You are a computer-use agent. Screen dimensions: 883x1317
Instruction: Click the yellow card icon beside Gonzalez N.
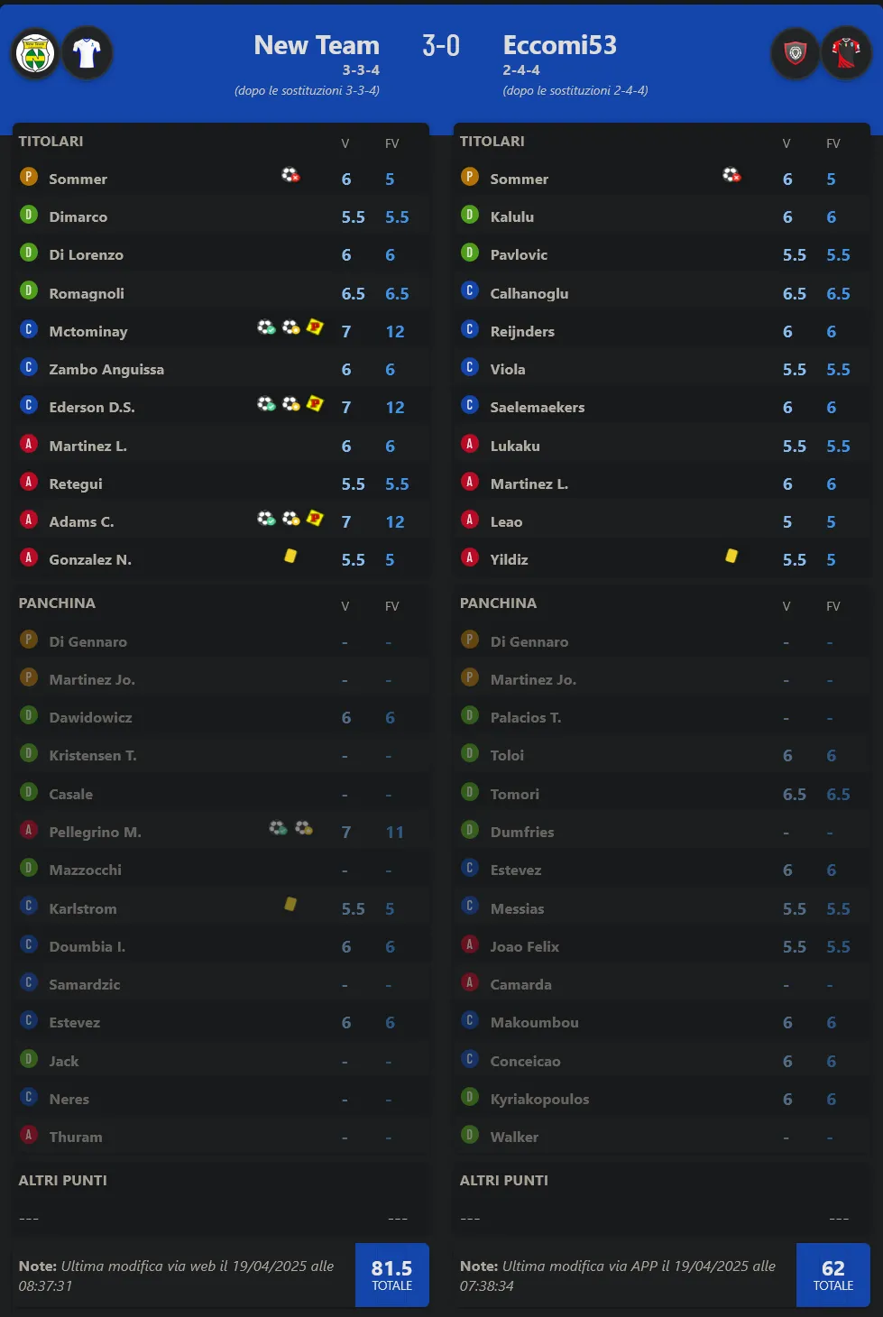[x=290, y=557]
